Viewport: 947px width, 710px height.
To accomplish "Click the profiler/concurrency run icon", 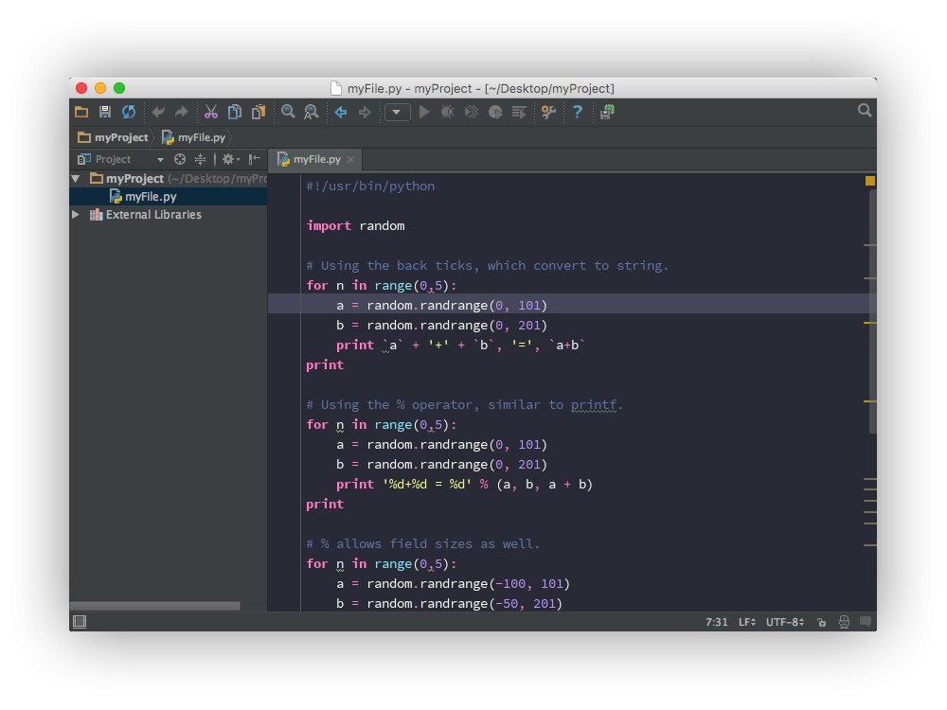I will (495, 113).
